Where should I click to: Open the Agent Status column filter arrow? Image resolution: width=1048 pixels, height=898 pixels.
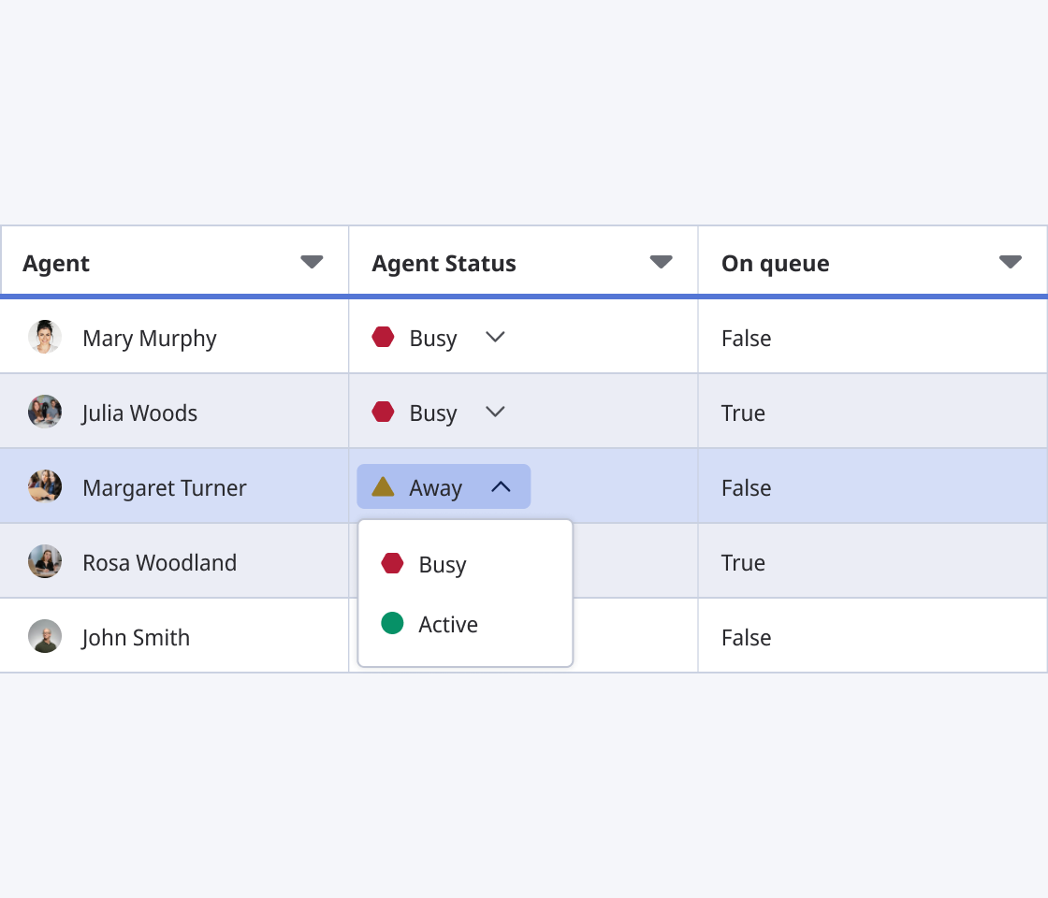click(661, 261)
